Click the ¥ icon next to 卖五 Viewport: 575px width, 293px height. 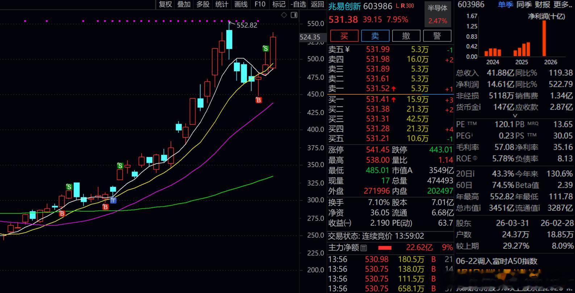(x=348, y=49)
